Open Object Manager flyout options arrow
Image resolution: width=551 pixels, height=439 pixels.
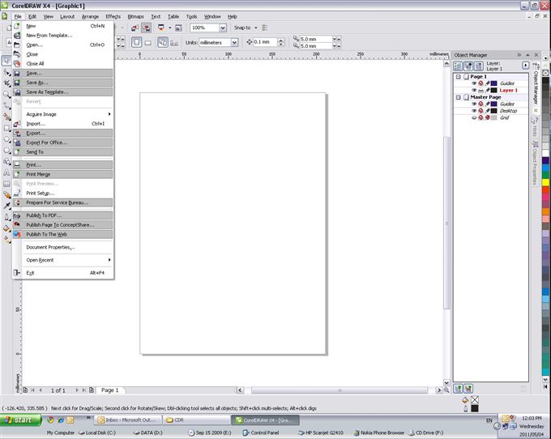pyautogui.click(x=526, y=66)
